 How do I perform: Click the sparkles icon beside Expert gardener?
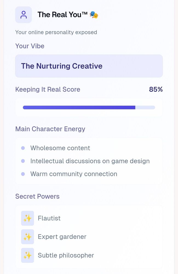[x=28, y=237]
